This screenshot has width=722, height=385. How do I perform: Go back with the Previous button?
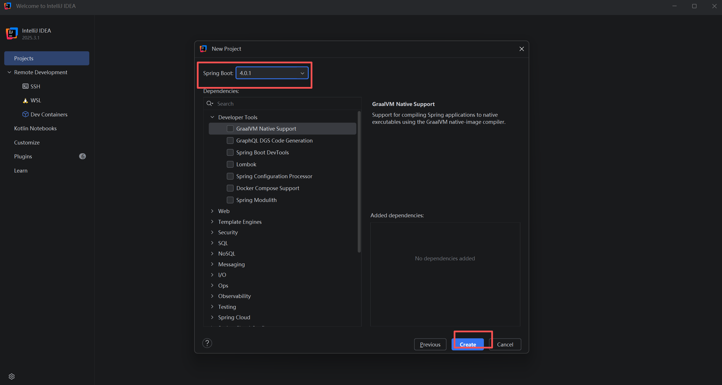pyautogui.click(x=430, y=344)
